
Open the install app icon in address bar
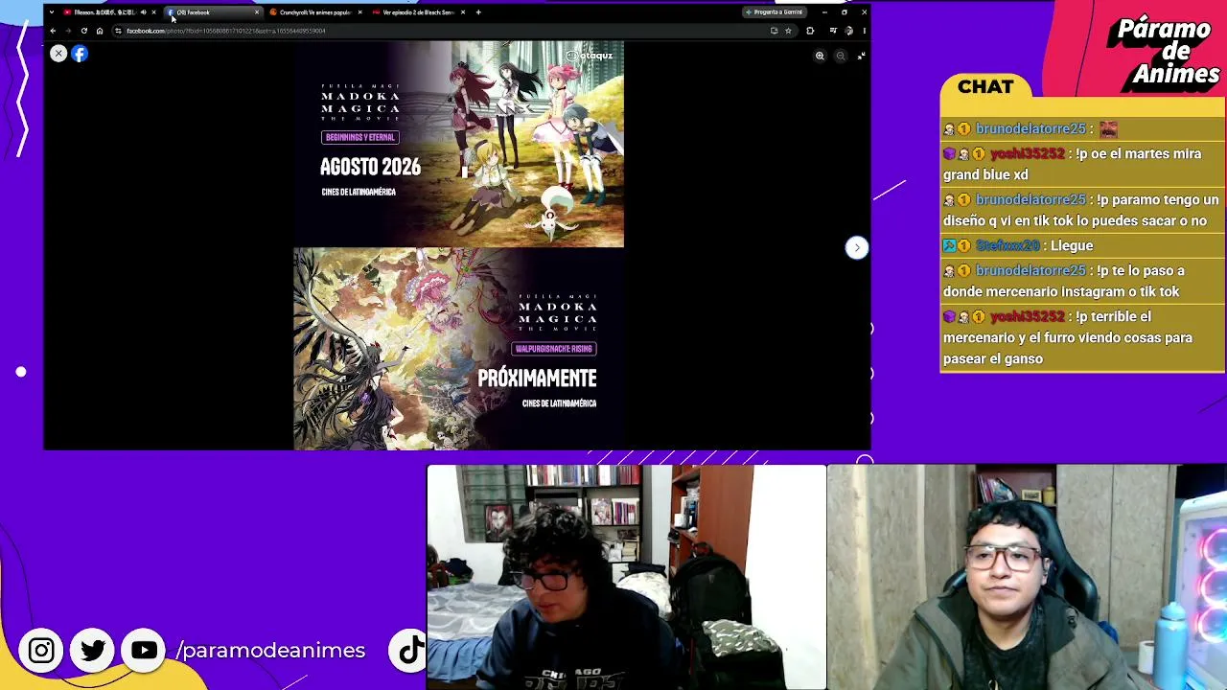point(774,31)
